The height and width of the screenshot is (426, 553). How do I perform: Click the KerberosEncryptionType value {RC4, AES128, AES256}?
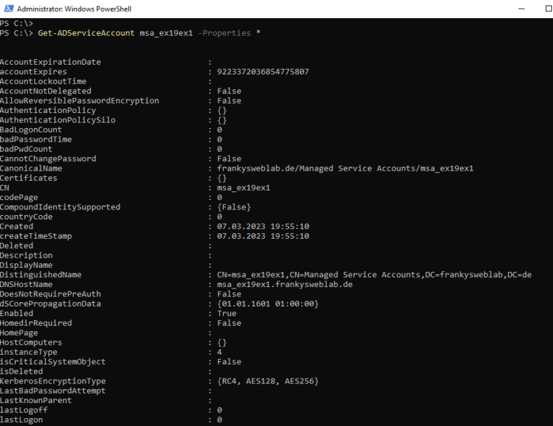(268, 381)
